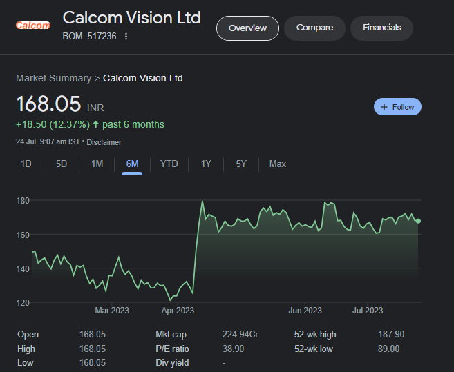Click the Apr 2023 axis label
Viewport: 454px width, 372px height.
coord(178,311)
